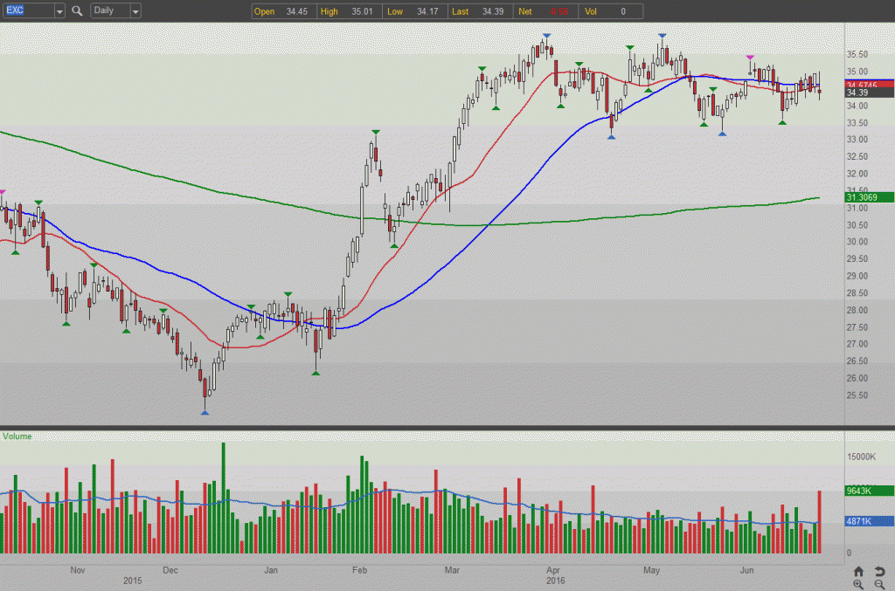Click the green pivot-high marker above February spike
Screen dimensions: 895x591
pos(376,132)
